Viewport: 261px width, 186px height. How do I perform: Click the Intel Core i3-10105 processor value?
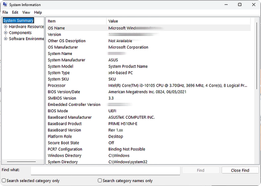point(178,85)
